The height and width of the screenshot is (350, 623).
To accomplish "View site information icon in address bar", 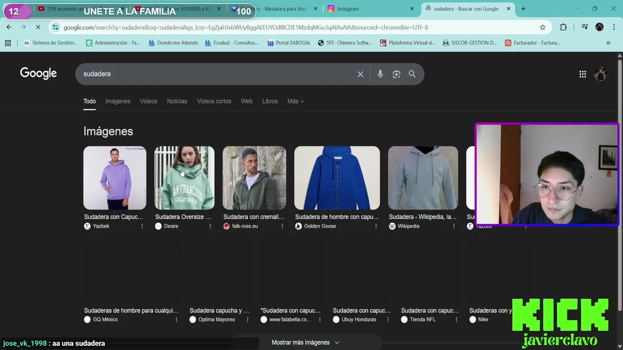I will (x=55, y=27).
